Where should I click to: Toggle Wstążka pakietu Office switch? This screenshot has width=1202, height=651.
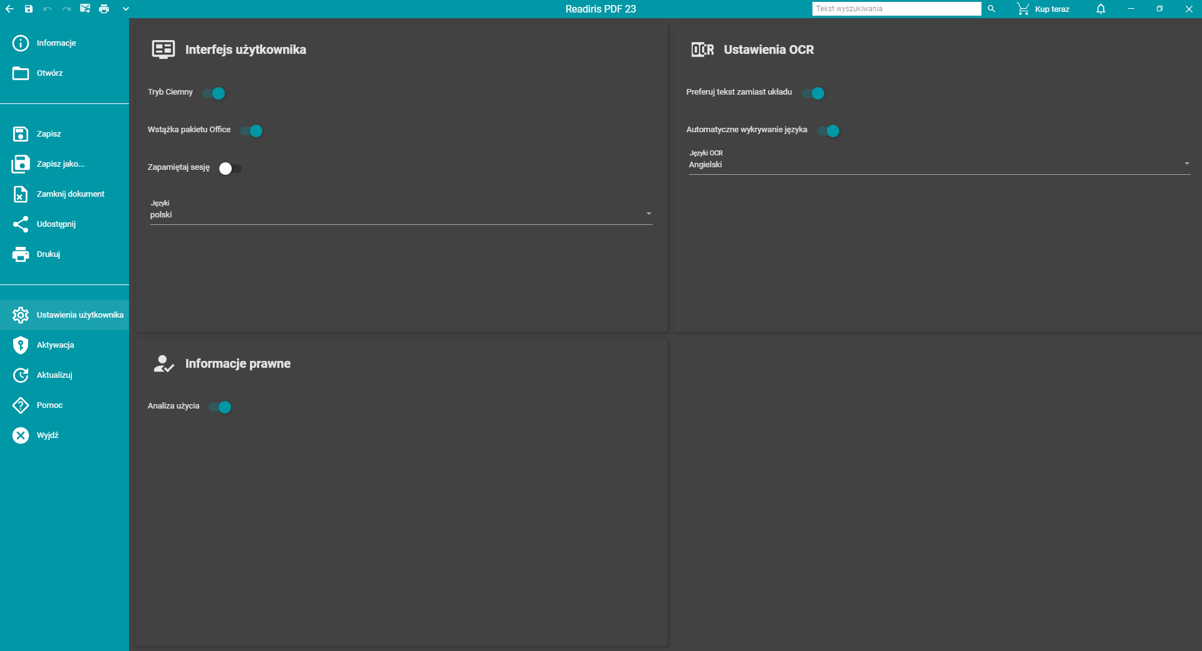(252, 131)
